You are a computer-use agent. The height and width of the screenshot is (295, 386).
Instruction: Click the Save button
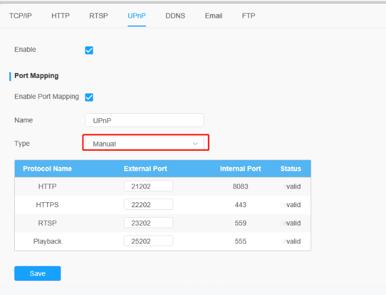coord(37,273)
